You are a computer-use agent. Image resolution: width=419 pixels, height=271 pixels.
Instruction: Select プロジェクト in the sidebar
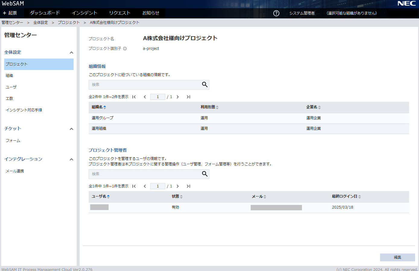(39, 64)
